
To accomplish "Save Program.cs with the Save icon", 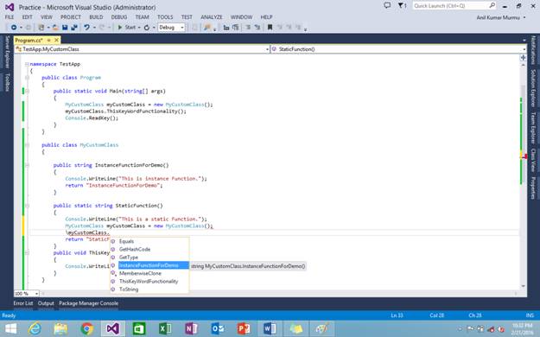I will point(65,28).
